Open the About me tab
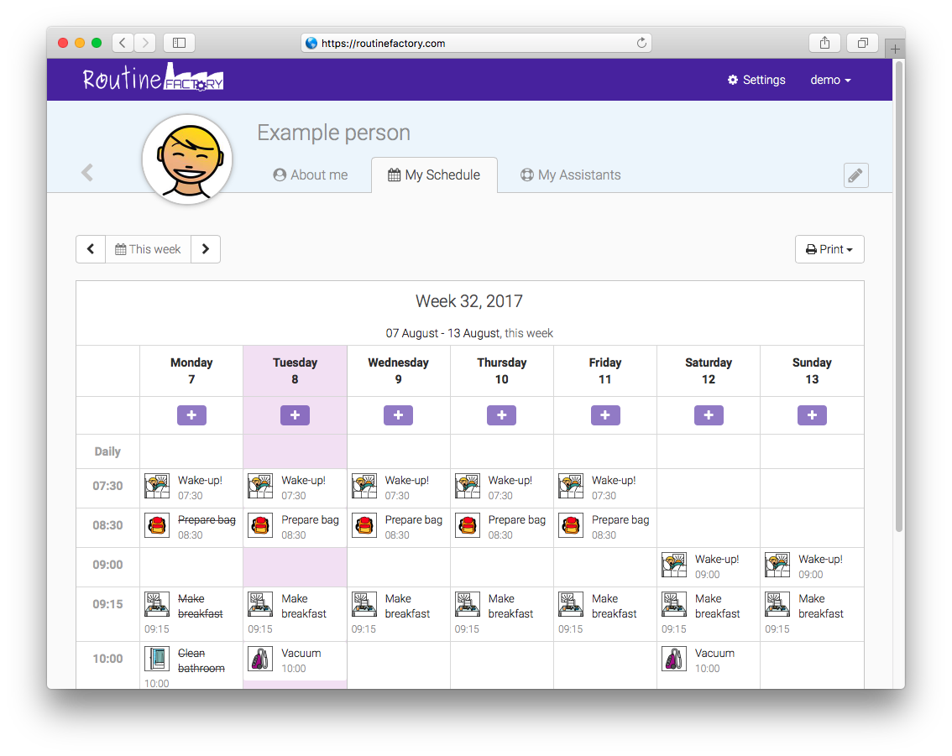Screen dimensions: 952x756 311,175
